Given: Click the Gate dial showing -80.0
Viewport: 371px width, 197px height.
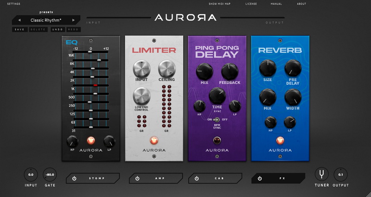Looking at the screenshot, I should [50, 175].
